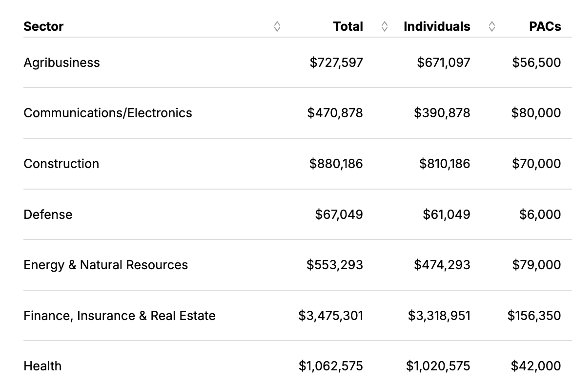The image size is (572, 386).
Task: Click the Construction sector name
Action: click(61, 164)
